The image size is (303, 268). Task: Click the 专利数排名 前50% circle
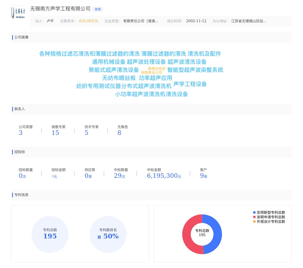[108, 234]
